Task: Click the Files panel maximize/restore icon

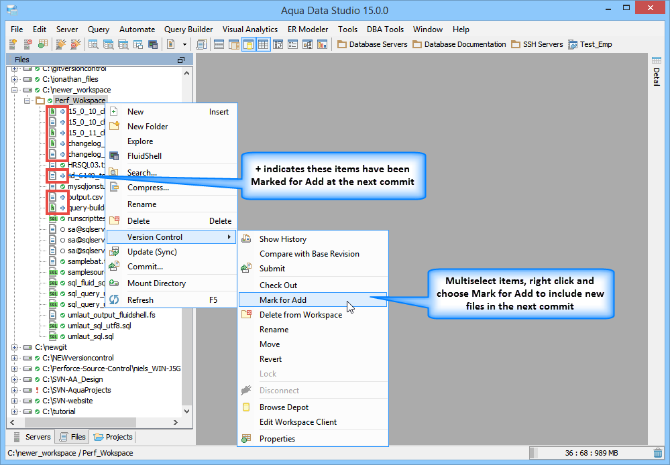Action: click(181, 60)
